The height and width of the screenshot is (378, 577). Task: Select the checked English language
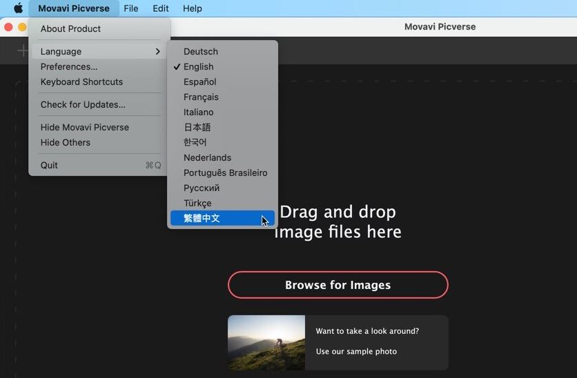point(222,66)
